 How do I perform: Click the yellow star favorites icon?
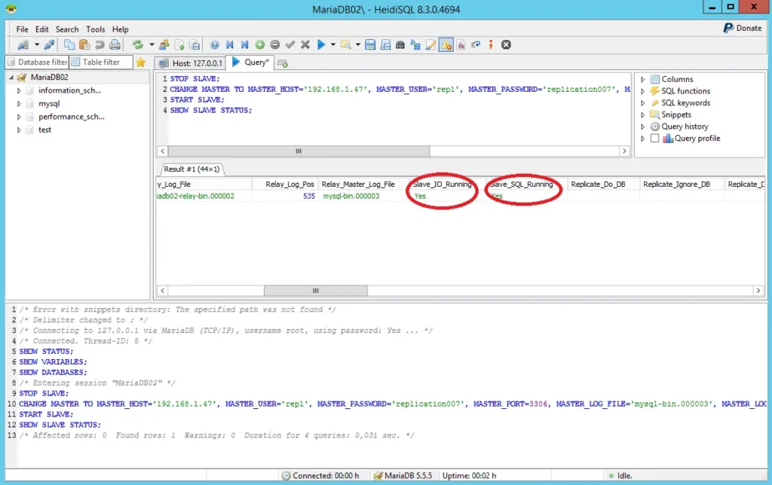point(140,63)
